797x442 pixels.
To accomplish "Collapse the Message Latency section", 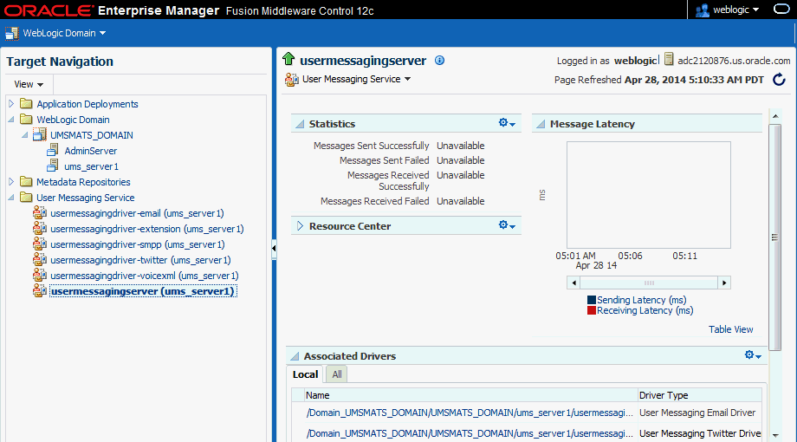I will (541, 124).
